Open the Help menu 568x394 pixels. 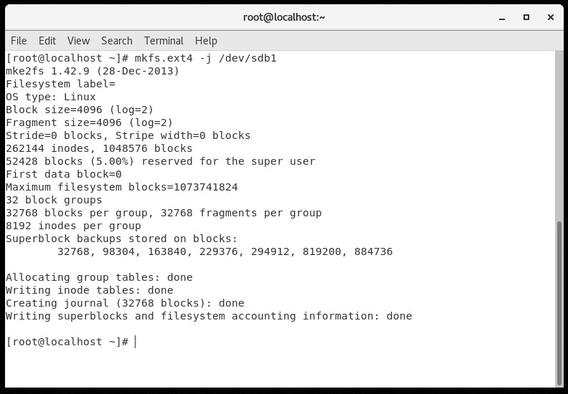click(x=206, y=41)
